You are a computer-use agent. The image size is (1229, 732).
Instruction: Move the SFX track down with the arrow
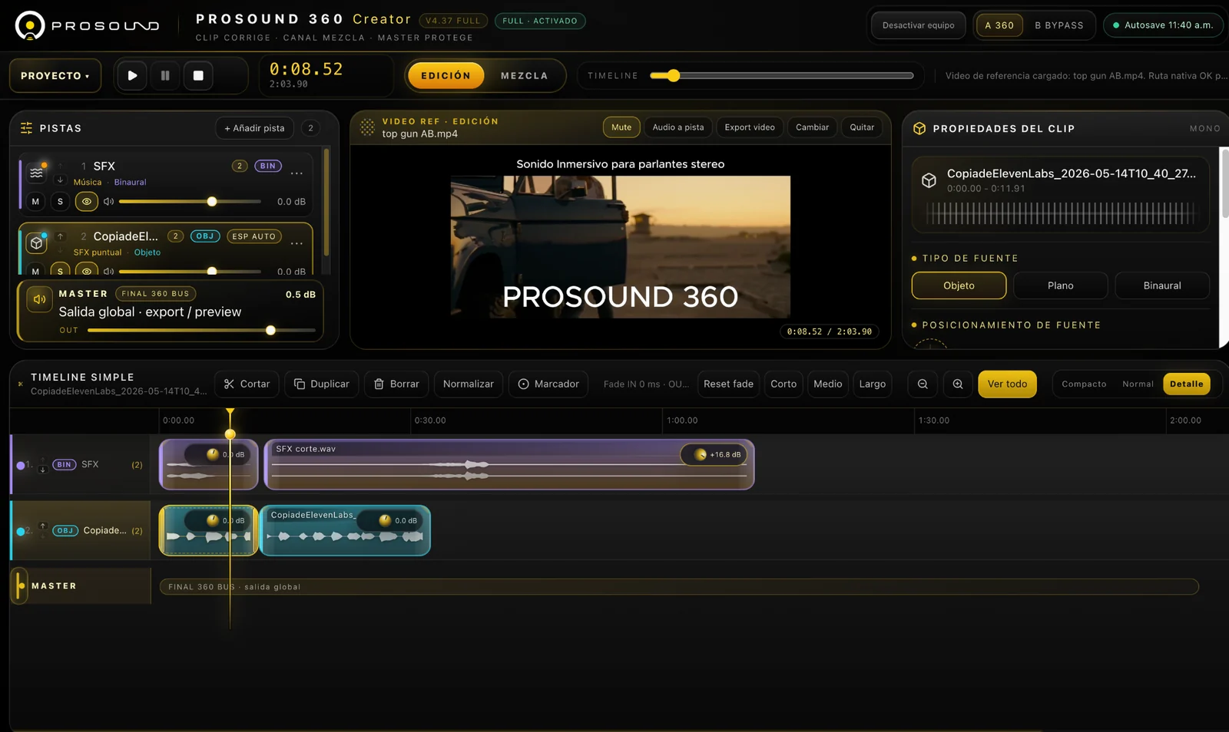pos(60,180)
